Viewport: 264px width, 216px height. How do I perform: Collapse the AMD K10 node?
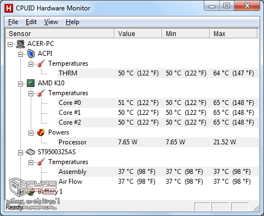20,84
